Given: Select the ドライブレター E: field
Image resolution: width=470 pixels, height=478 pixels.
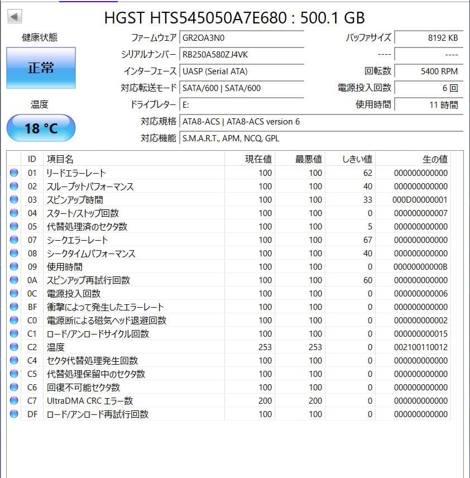Looking at the screenshot, I should [x=240, y=104].
